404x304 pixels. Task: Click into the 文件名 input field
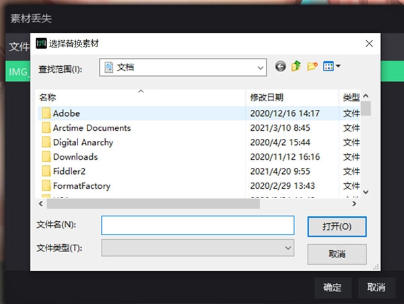197,224
